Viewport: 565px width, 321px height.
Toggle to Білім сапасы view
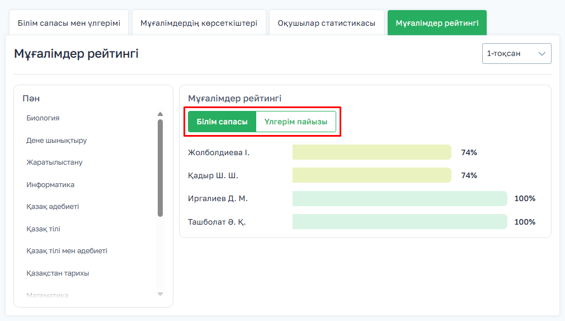(222, 122)
